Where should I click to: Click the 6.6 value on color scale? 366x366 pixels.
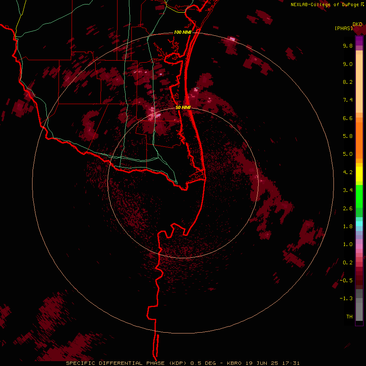348,118
